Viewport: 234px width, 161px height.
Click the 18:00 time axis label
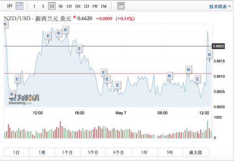point(80,113)
